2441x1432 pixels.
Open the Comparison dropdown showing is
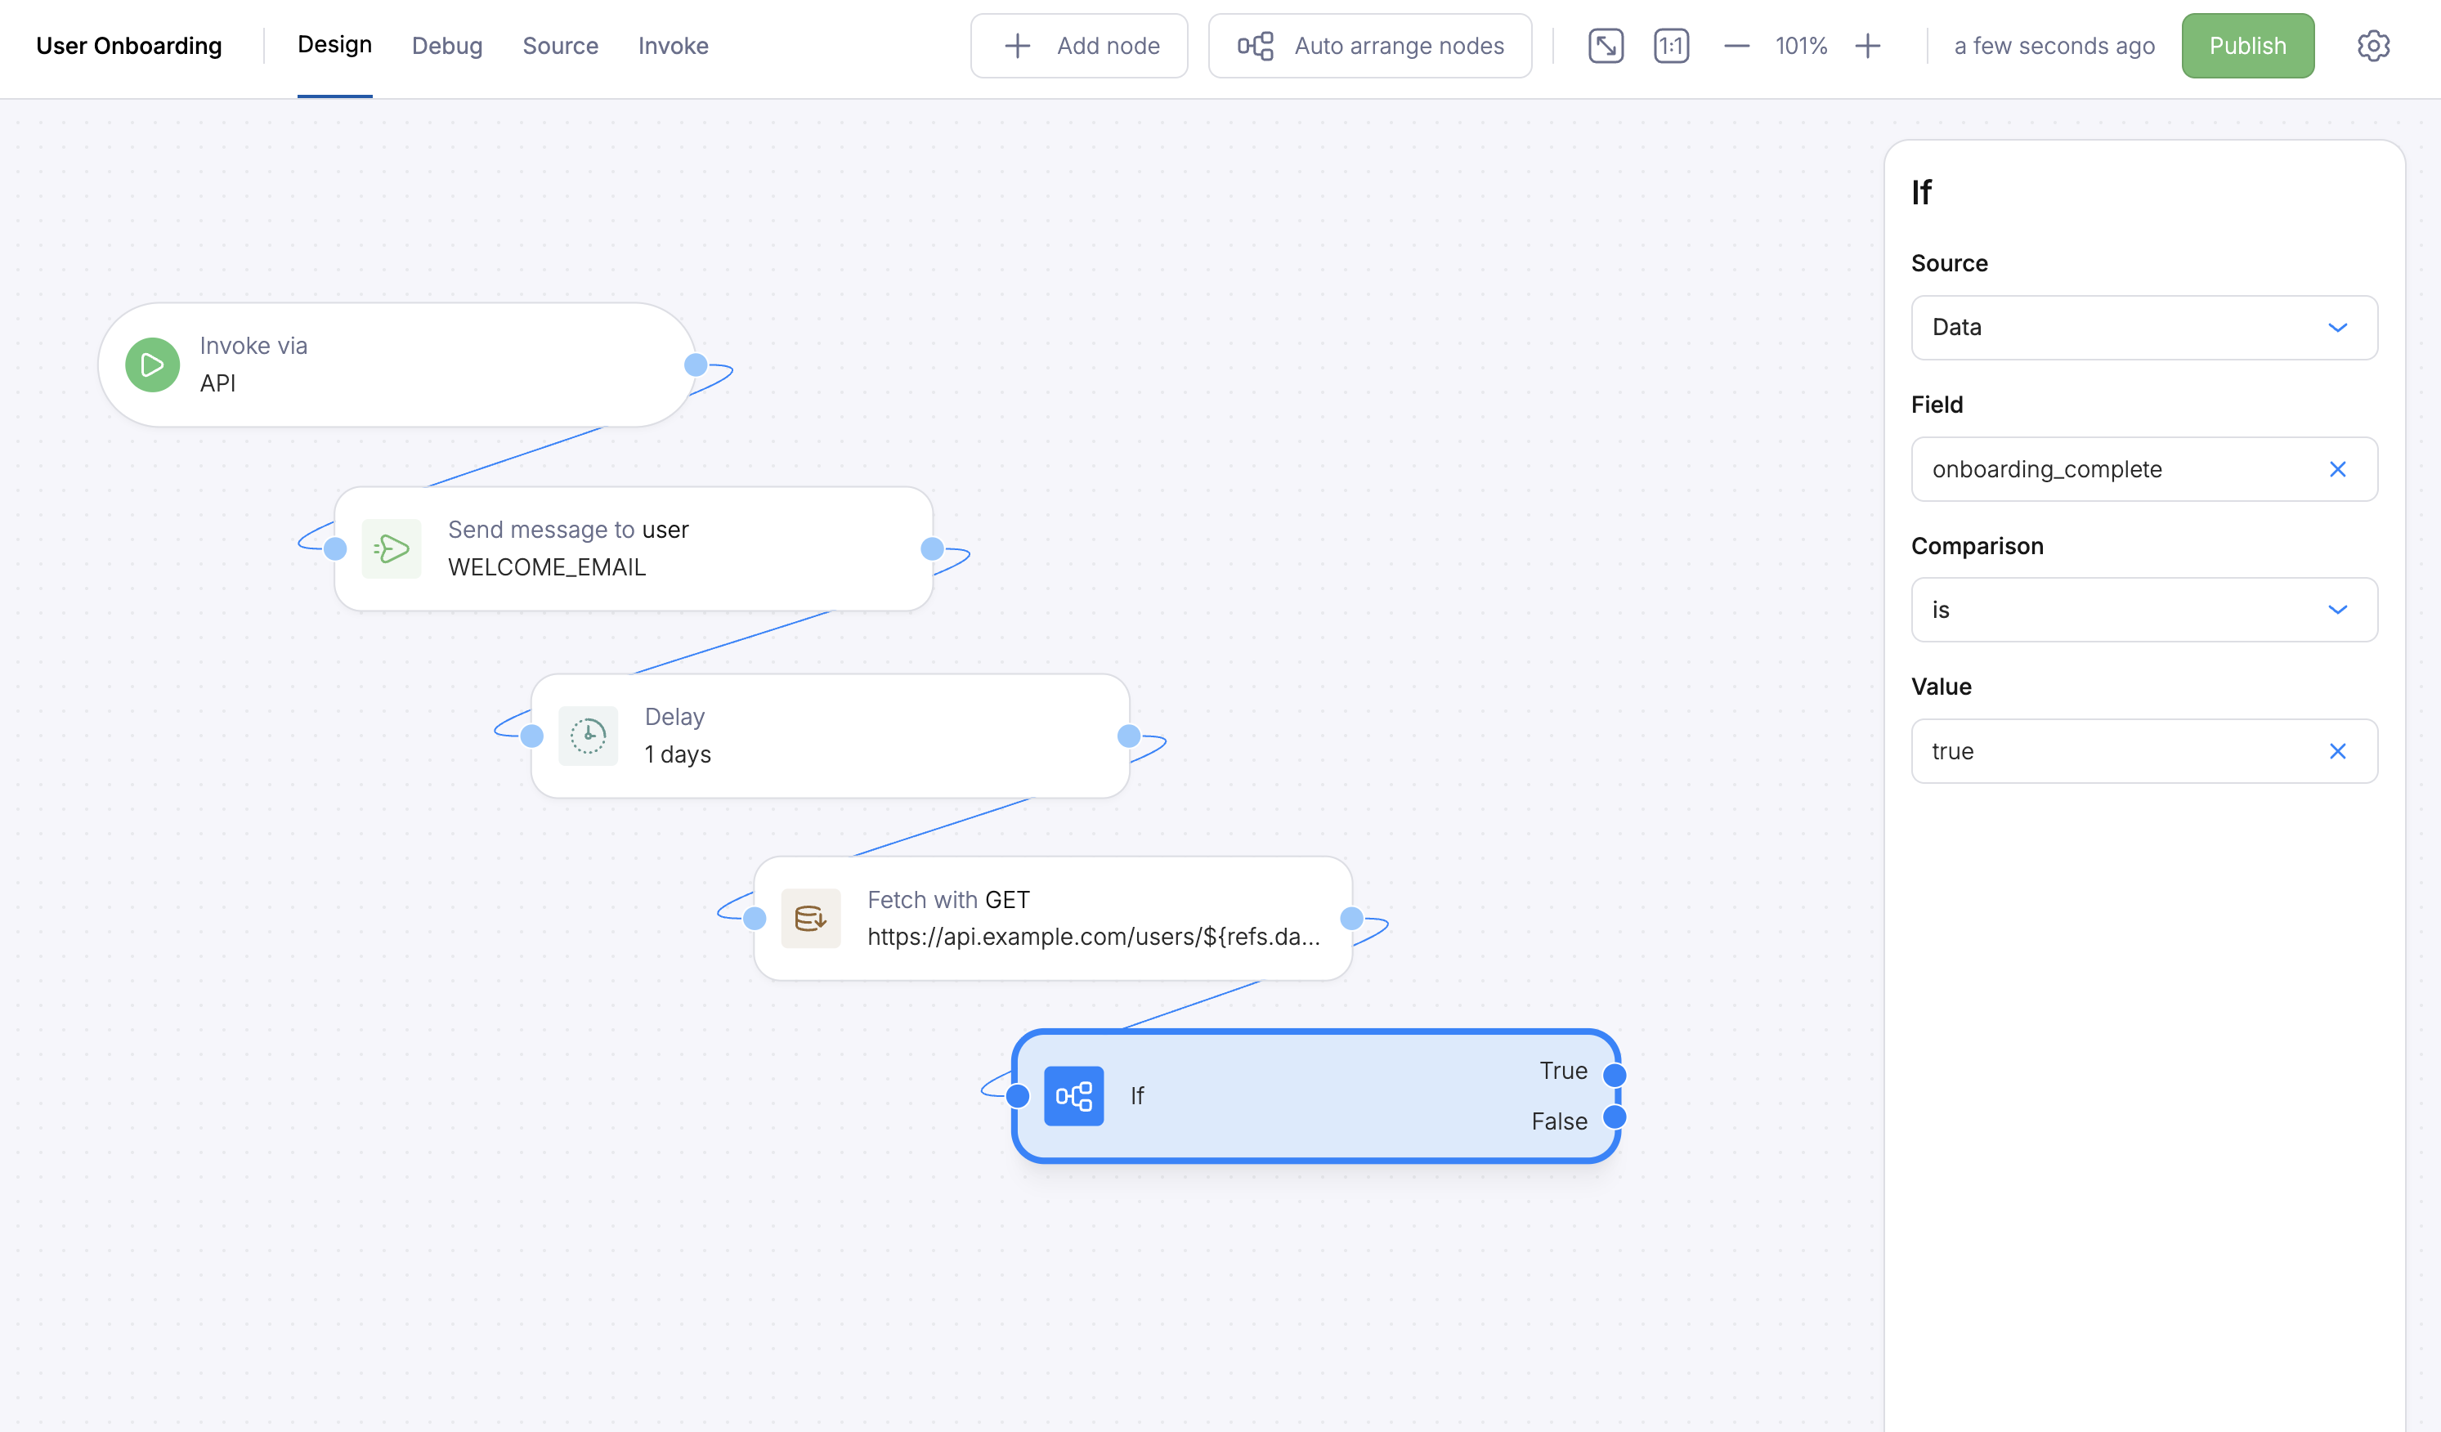coord(2143,610)
